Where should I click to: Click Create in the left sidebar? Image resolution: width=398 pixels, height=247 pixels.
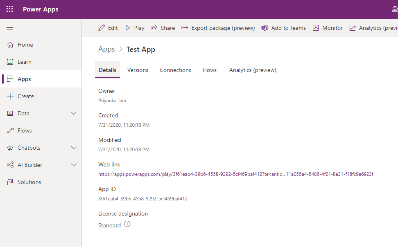(25, 96)
